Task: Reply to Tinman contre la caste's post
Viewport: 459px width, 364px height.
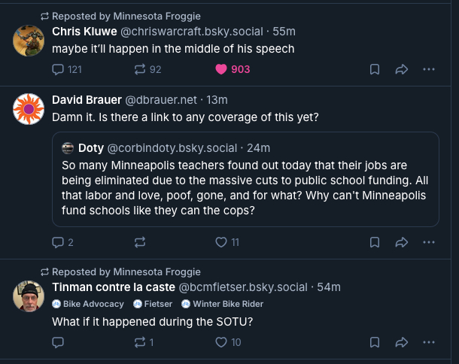Action: [59, 342]
